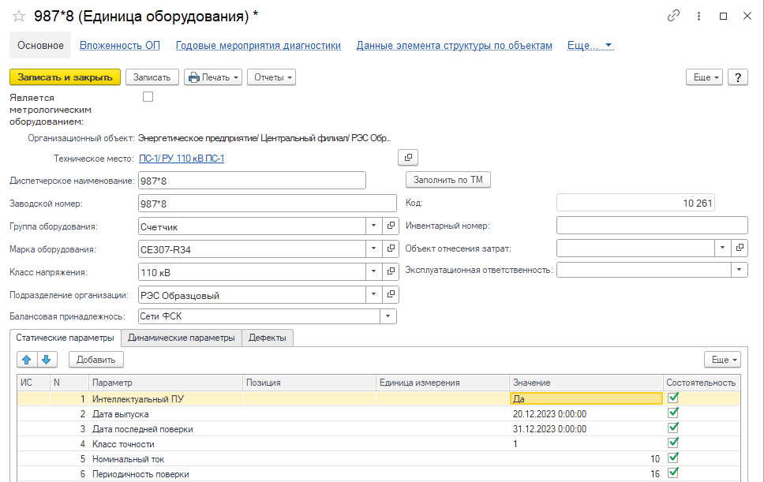Uncheck Состоятельность for Интеллектуальный ПУ row
Viewport: 764px width, 482px height.
tap(673, 398)
